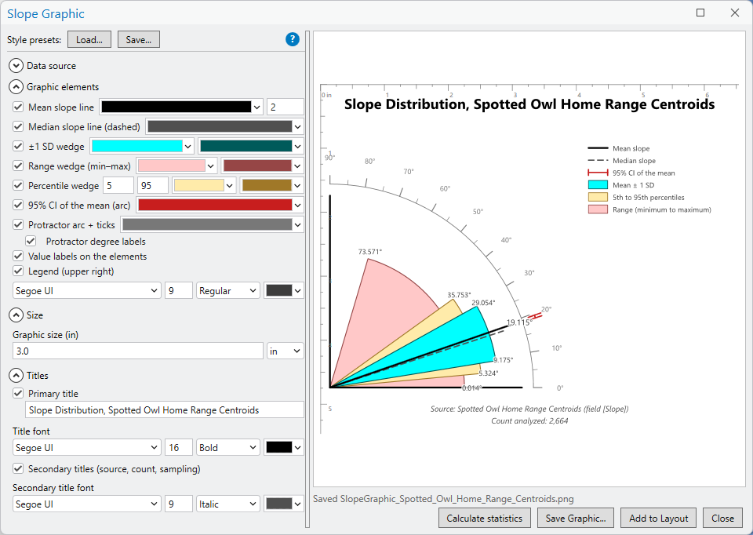
Task: Click the Load... style preset button
Action: (x=89, y=40)
